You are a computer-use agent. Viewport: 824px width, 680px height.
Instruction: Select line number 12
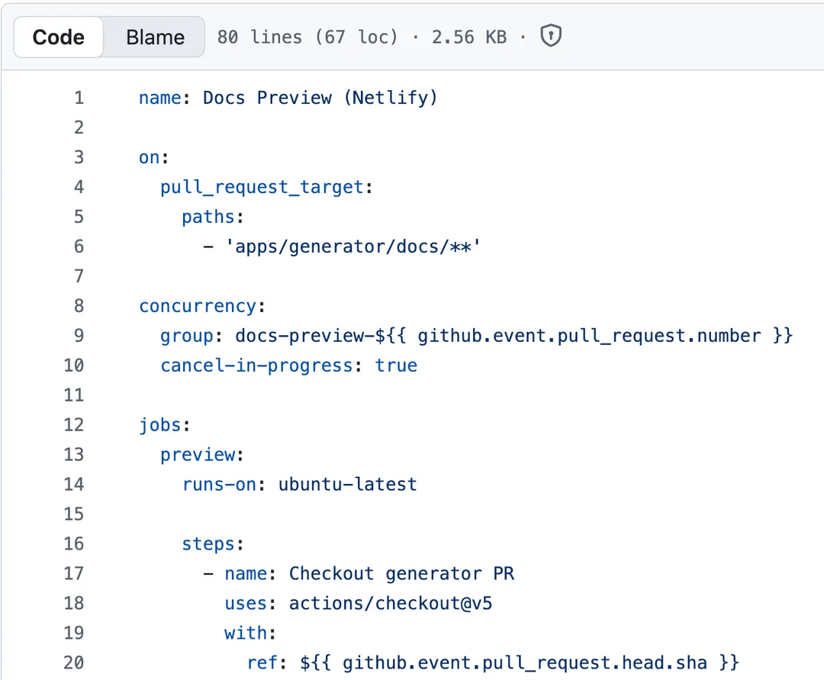coord(73,424)
